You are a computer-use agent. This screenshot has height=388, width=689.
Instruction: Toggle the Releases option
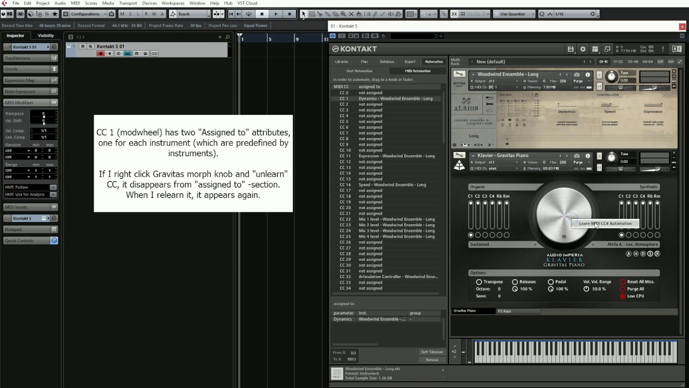pyautogui.click(x=515, y=282)
